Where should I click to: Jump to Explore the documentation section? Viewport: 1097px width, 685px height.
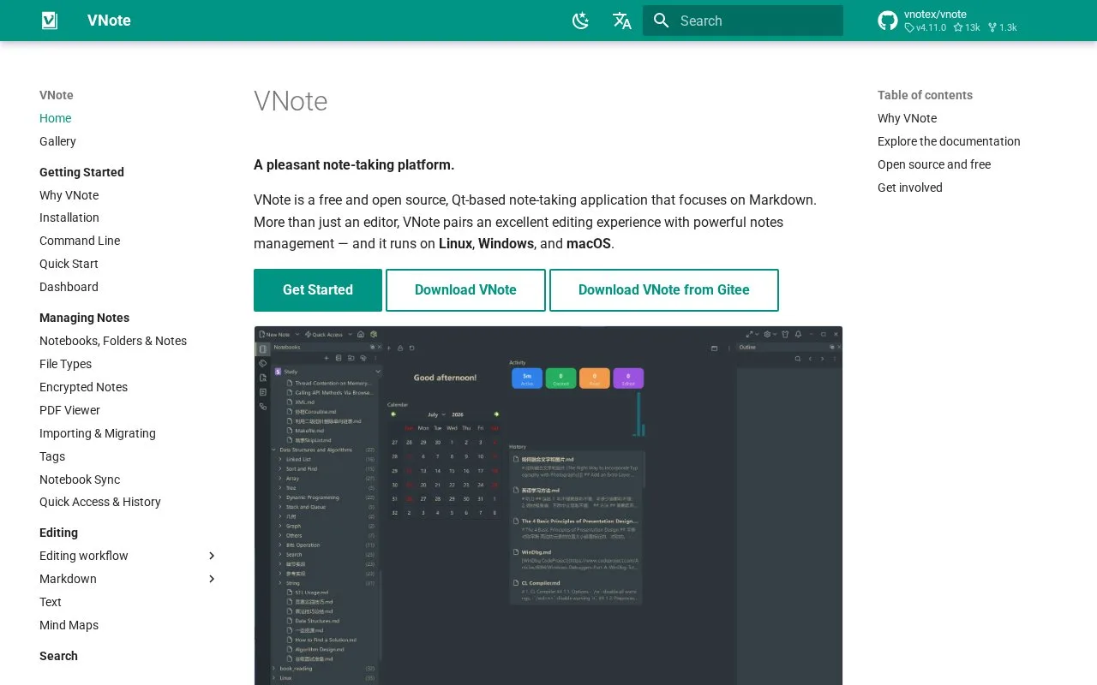coord(949,141)
